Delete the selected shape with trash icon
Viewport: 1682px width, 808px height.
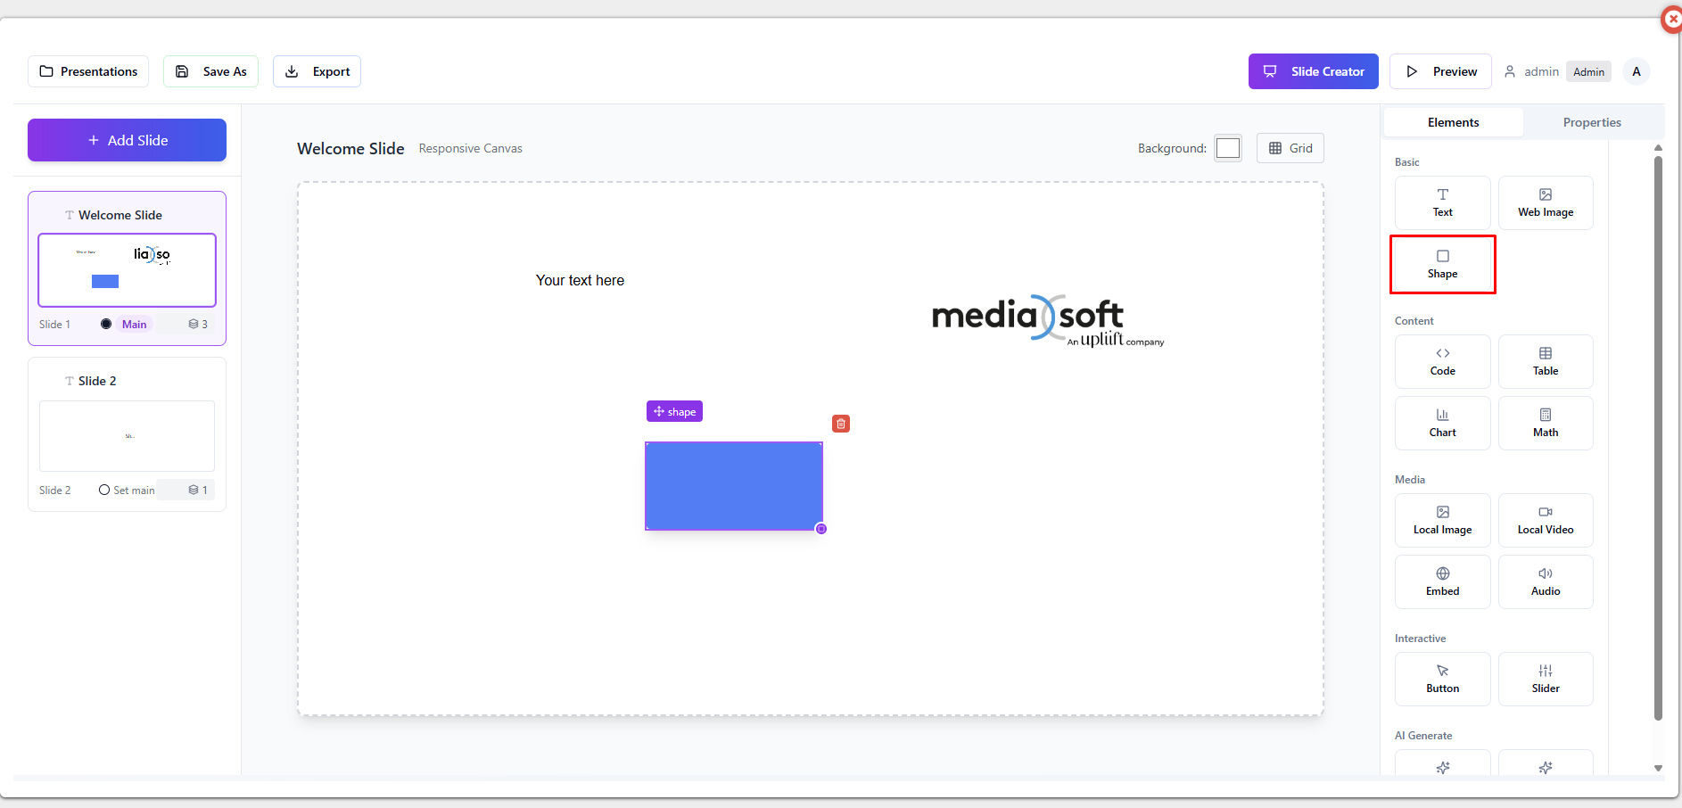click(840, 424)
